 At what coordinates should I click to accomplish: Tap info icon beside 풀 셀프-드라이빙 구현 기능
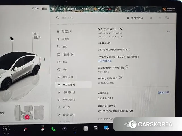(x=127, y=67)
